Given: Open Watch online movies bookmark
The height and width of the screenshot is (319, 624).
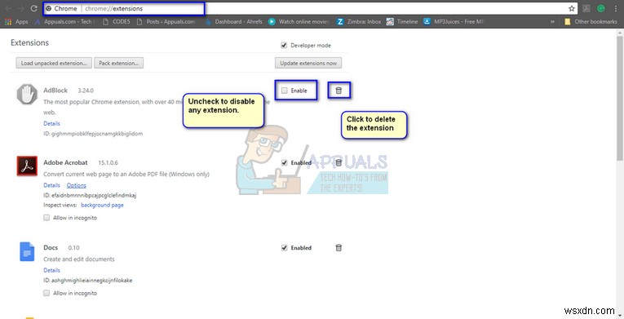Looking at the screenshot, I should point(299,22).
